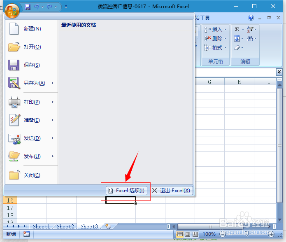
Task: Go to next sheet navigation arrow
Action: click(19, 226)
